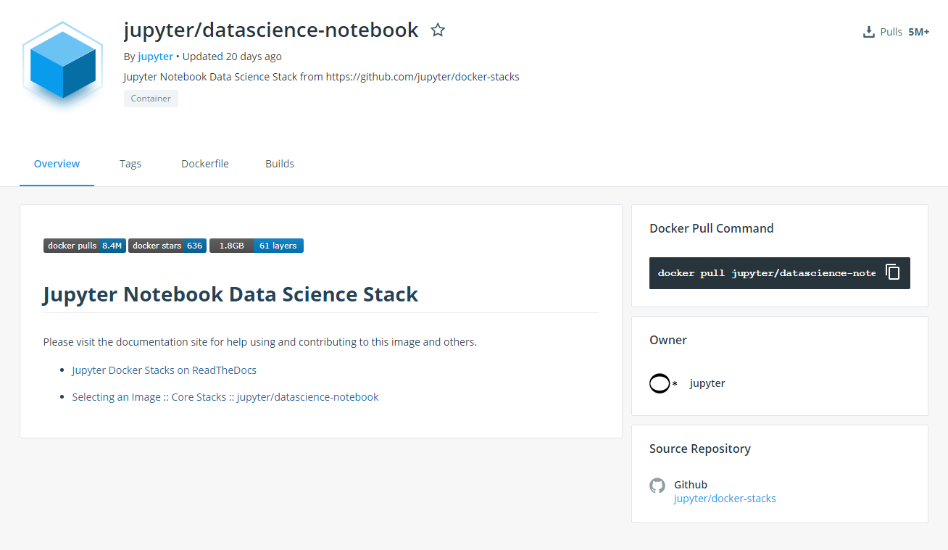Screen dimensions: 948x550
Task: Open the Overview tab
Action: tap(57, 164)
